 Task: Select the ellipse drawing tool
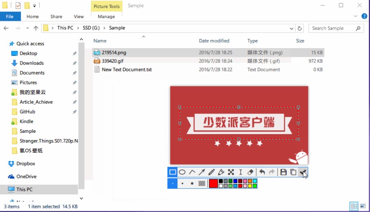pos(182,172)
